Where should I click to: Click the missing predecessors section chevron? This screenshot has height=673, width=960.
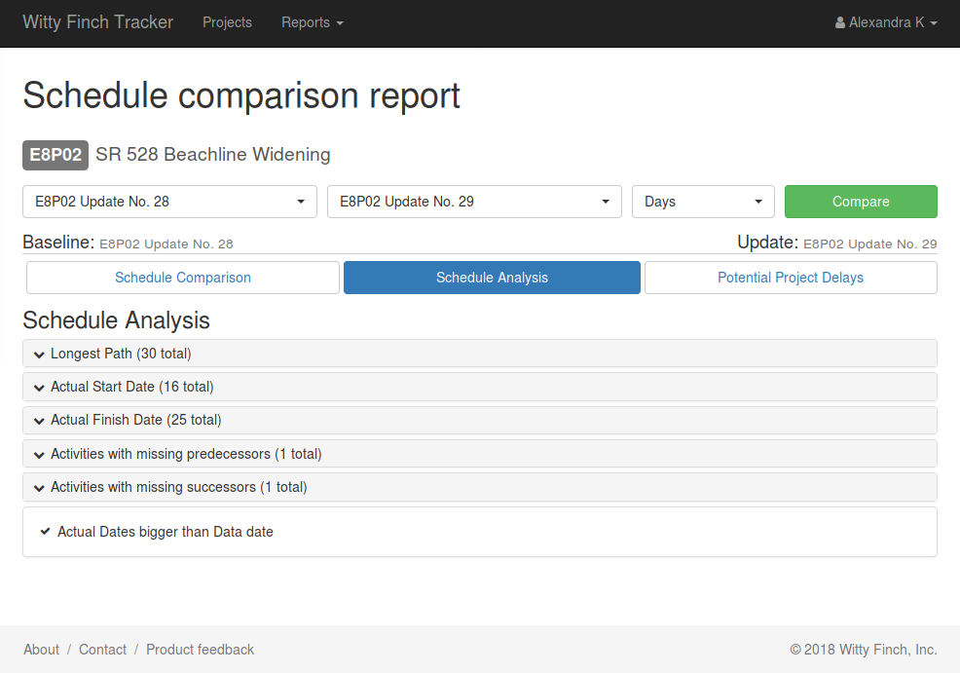(x=39, y=454)
